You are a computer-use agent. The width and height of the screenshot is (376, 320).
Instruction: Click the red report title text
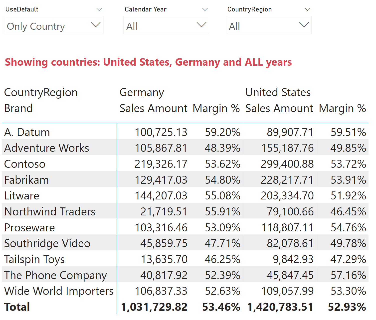click(x=148, y=62)
